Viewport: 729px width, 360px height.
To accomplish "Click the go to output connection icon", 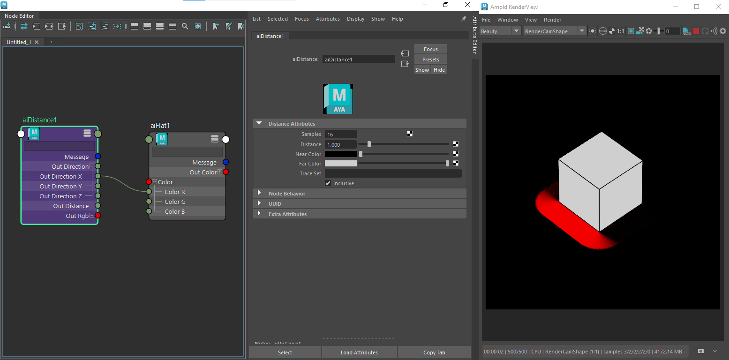I will pos(405,64).
